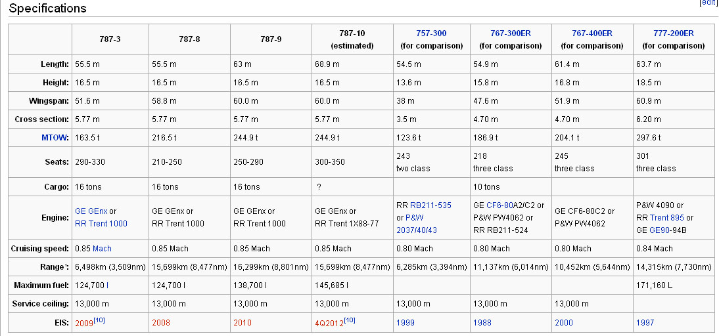Open the red 4Q2012 EIS link
Viewport: 719px width, 336px height.
(329, 323)
